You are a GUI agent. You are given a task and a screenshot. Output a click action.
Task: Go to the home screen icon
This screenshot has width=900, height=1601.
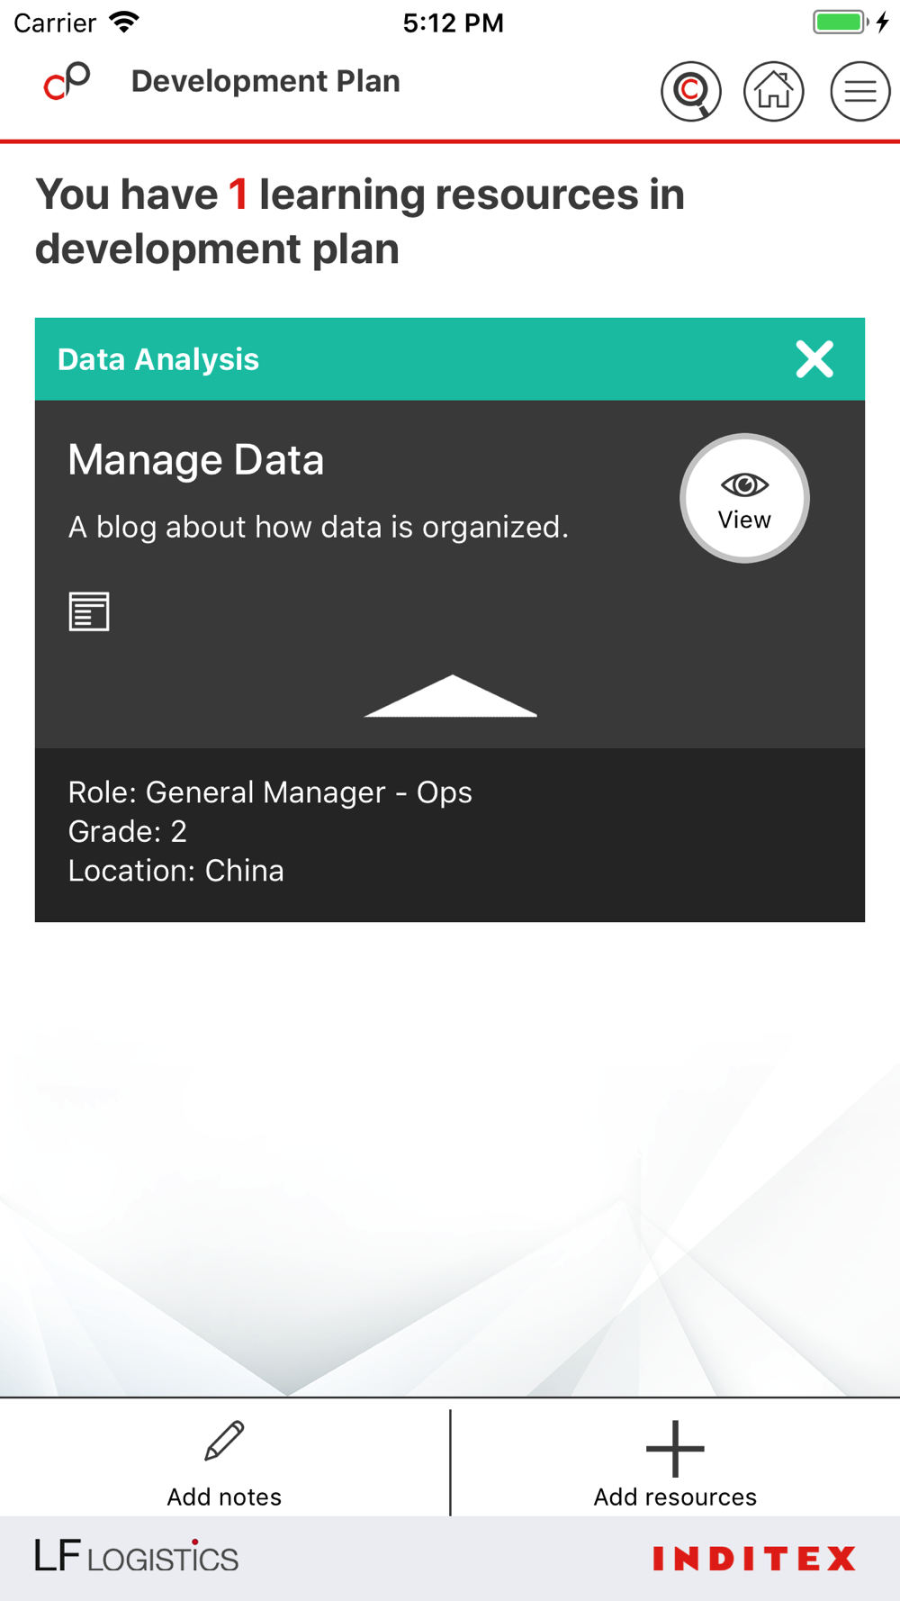(774, 91)
